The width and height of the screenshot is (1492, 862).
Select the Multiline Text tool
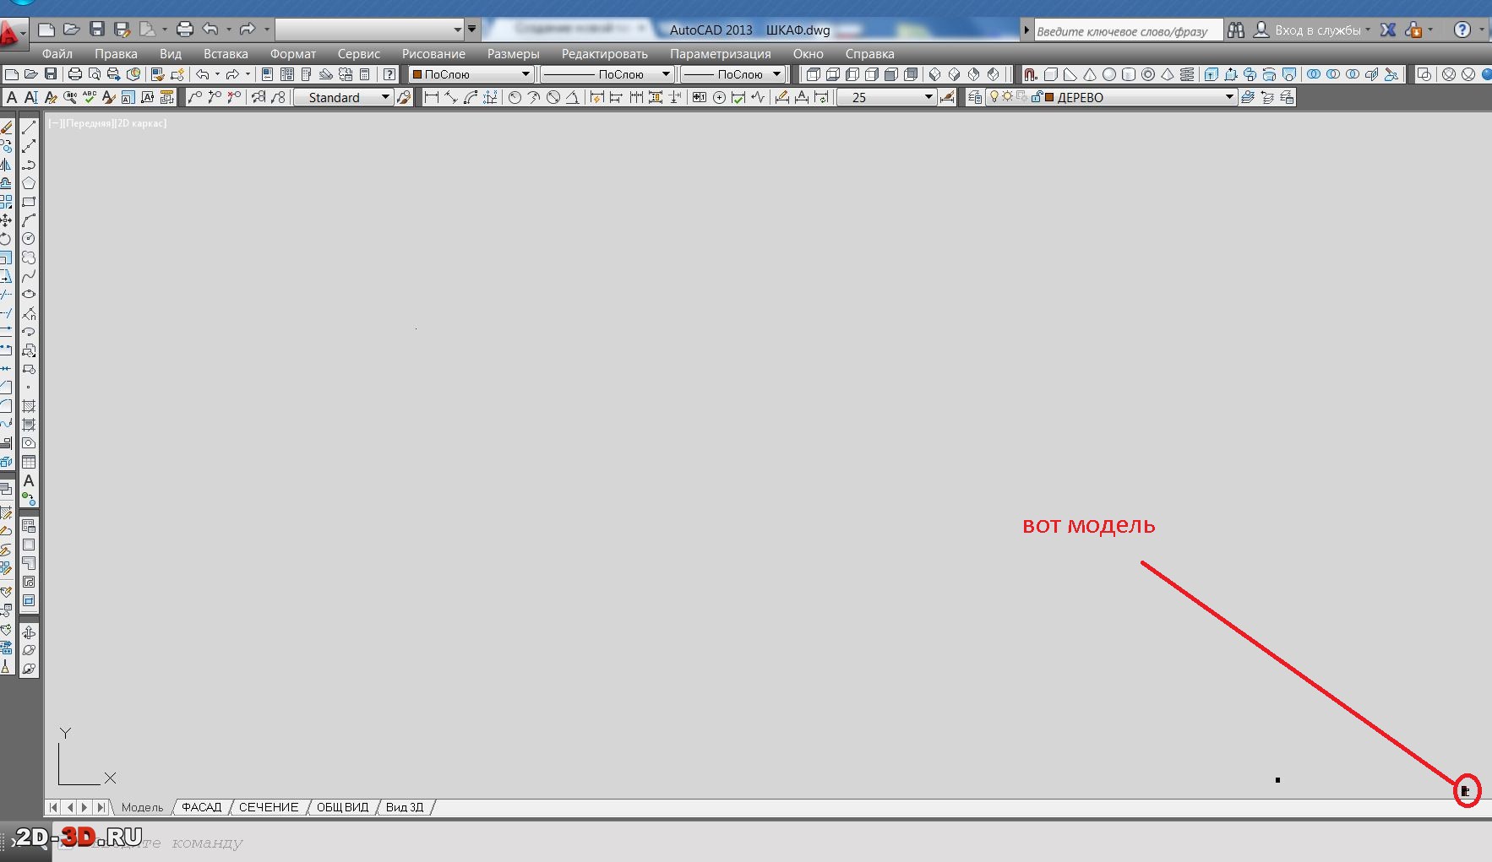tap(29, 480)
